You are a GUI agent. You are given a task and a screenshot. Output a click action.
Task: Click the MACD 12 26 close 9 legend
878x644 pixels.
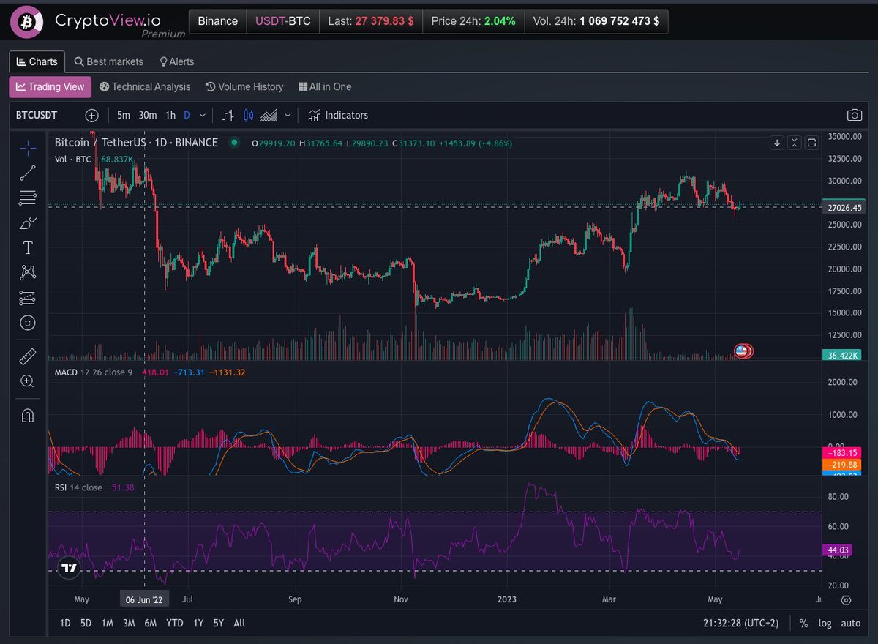94,372
